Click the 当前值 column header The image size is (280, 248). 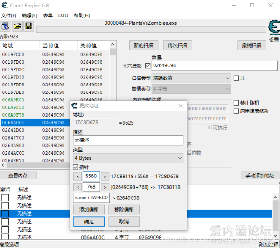tap(59, 46)
